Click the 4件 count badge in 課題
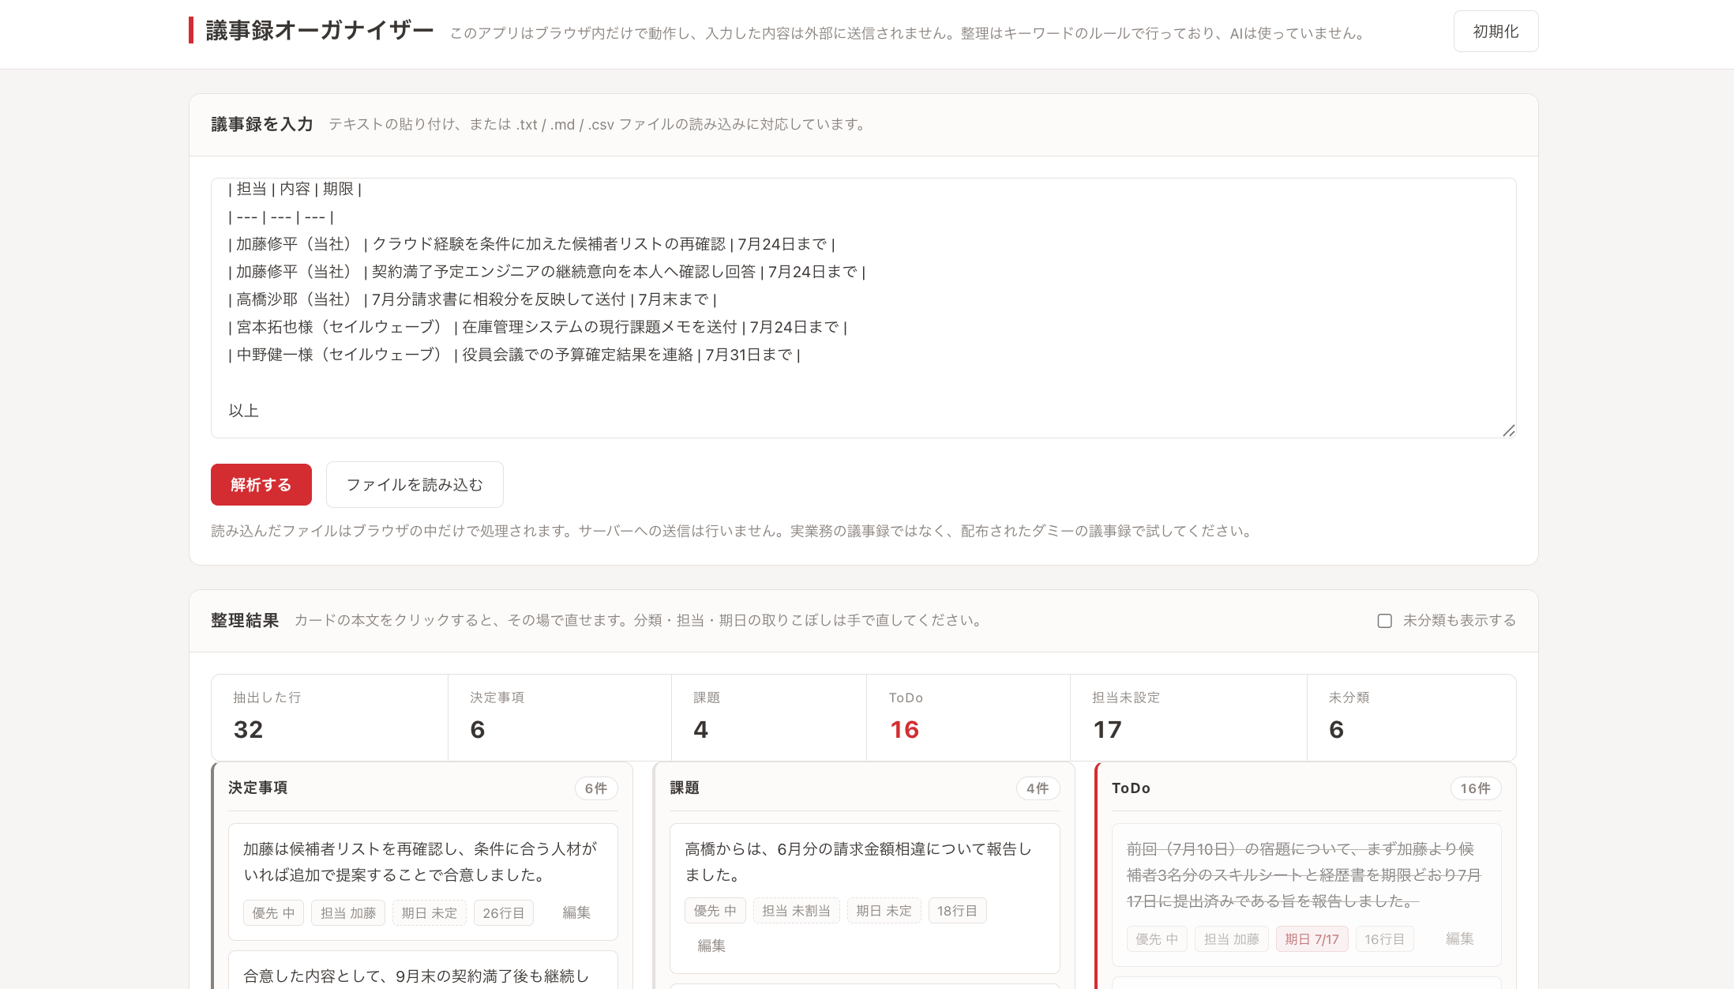This screenshot has height=989, width=1734. pyautogui.click(x=1038, y=788)
